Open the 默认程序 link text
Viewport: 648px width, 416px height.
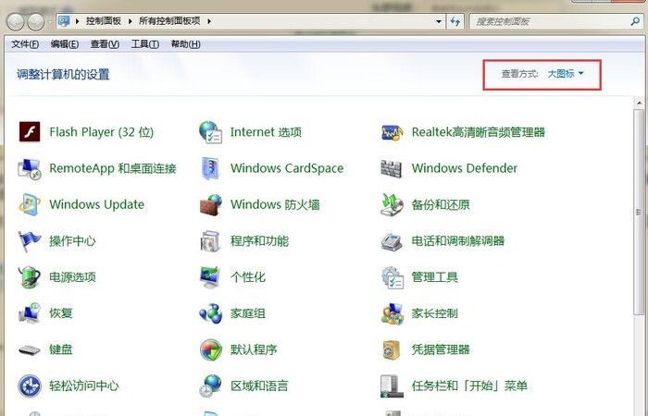click(x=254, y=350)
